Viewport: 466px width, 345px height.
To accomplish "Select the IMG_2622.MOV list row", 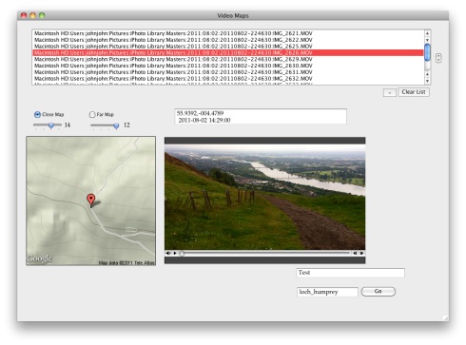I will (x=228, y=40).
